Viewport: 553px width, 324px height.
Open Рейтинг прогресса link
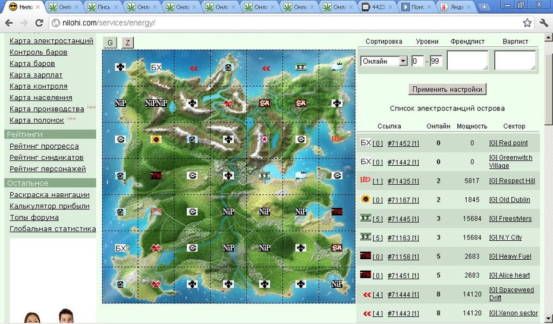click(44, 146)
